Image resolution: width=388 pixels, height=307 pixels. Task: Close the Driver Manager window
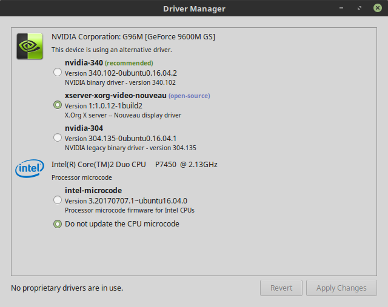click(378, 8)
